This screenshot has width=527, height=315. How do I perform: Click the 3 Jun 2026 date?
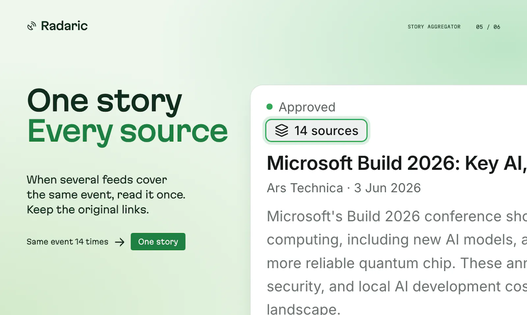pyautogui.click(x=387, y=188)
